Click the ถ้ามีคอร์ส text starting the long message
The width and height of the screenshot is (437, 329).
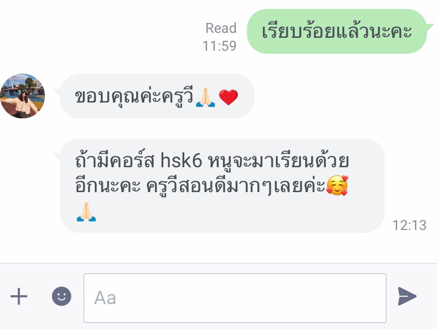pos(115,160)
